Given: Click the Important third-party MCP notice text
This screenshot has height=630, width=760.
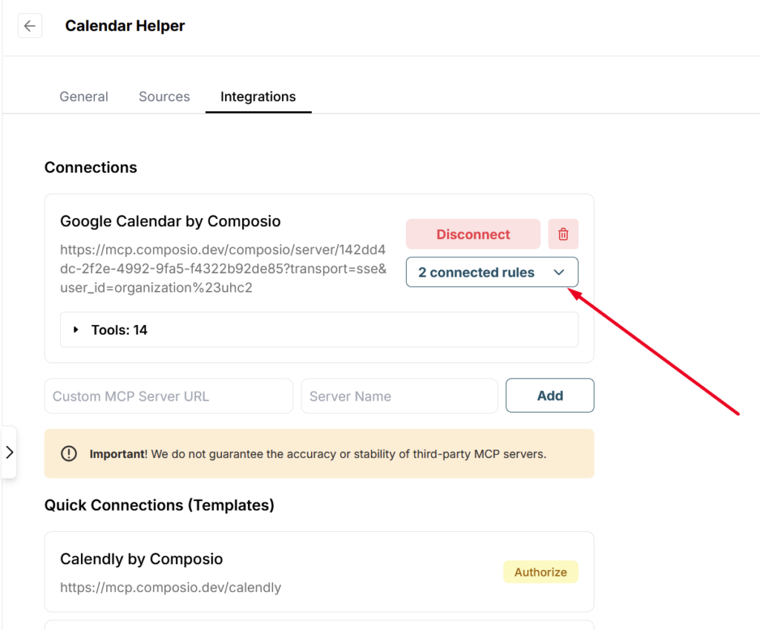Looking at the screenshot, I should pos(318,454).
